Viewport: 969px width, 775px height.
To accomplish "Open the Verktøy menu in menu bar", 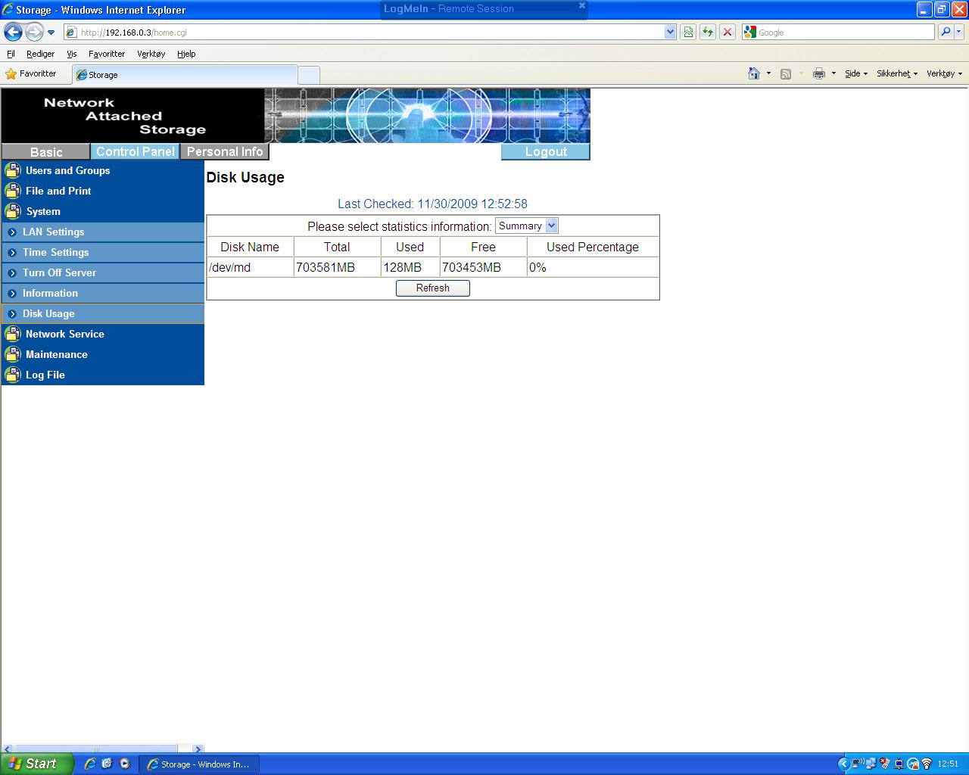I will [151, 54].
